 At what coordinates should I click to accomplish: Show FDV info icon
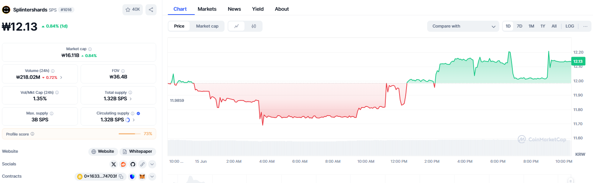coord(123,71)
